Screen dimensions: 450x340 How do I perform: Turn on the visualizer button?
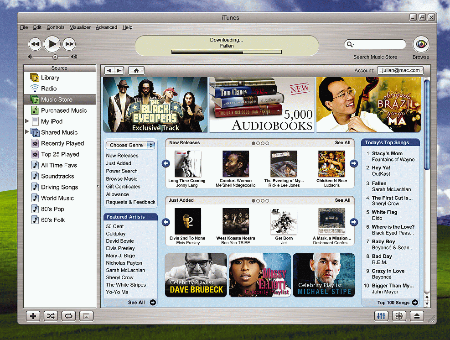pyautogui.click(x=399, y=316)
